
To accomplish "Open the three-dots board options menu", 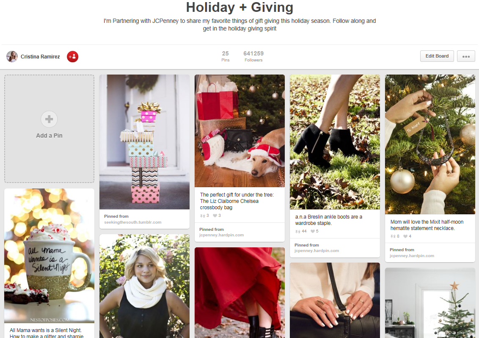I will (466, 56).
